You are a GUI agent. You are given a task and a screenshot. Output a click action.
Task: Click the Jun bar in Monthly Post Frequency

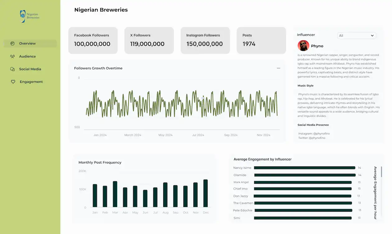pos(145,198)
